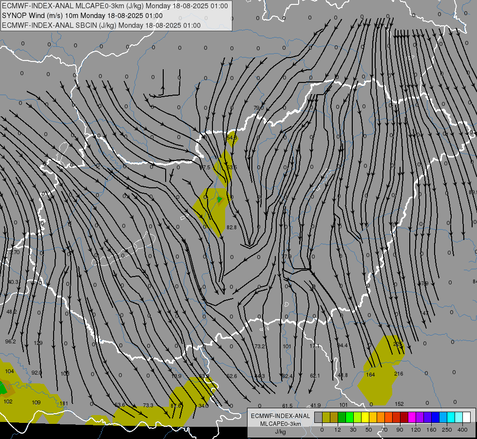Click the map value 3.70
This screenshot has height=439, width=477.
point(14,252)
